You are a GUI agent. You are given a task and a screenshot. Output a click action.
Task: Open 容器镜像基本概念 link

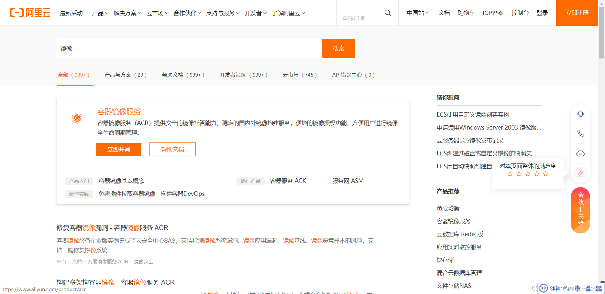tap(121, 181)
